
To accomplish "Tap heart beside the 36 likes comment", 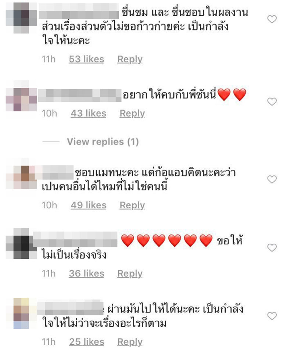I will click(272, 248).
